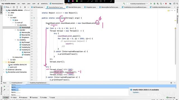This screenshot has height=100, width=179.
Task: Click Update... link in IDEA notification
Action: (136, 92)
